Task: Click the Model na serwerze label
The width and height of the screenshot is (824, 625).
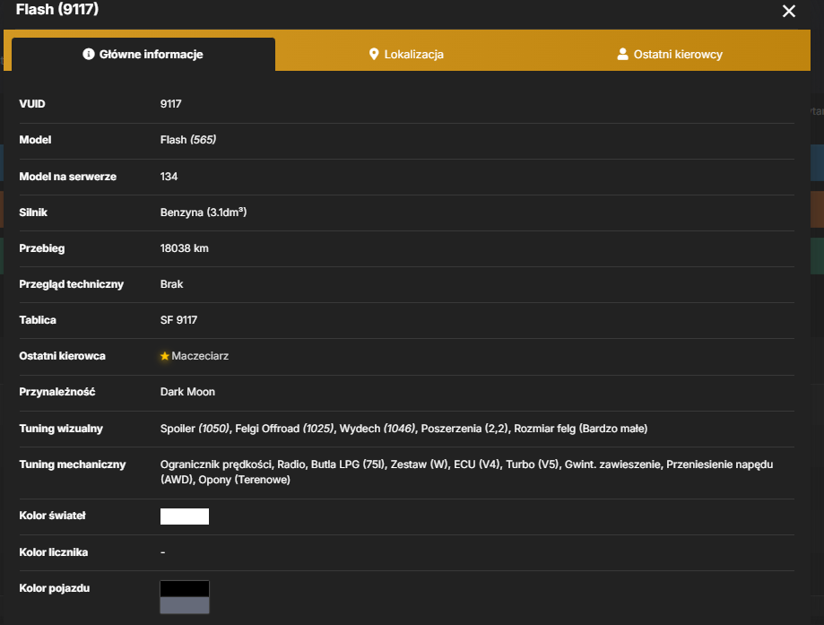Action: tap(68, 176)
